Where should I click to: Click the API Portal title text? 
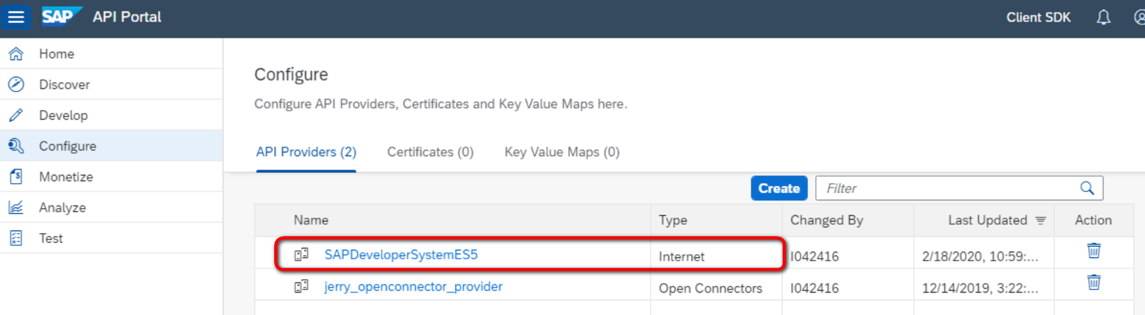click(127, 17)
